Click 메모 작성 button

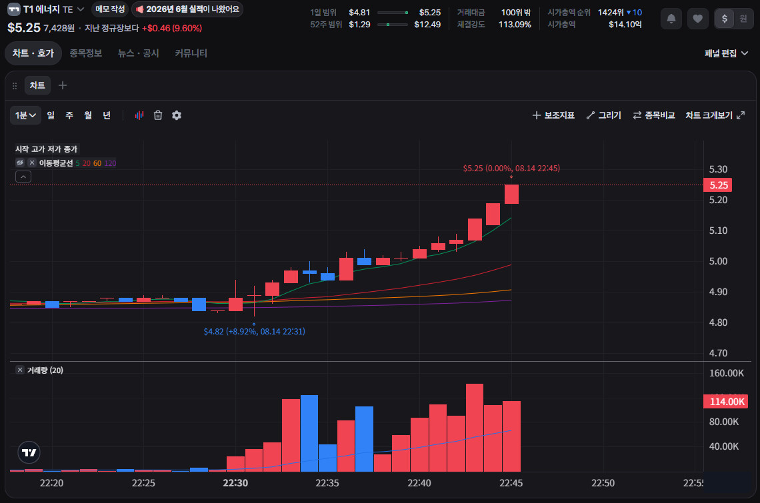[x=111, y=9]
